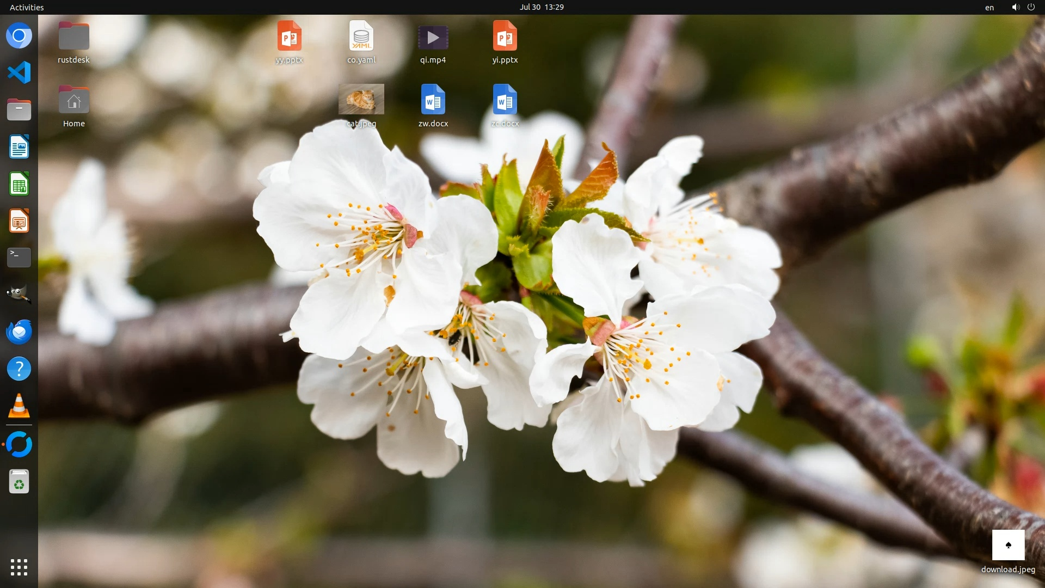Open system menu via power icon

point(1031,7)
